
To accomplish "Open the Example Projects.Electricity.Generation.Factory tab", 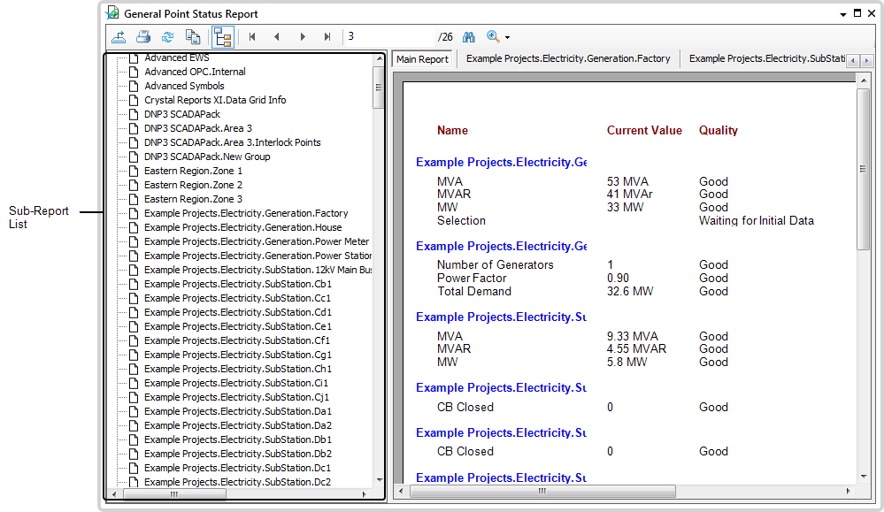I will [567, 59].
